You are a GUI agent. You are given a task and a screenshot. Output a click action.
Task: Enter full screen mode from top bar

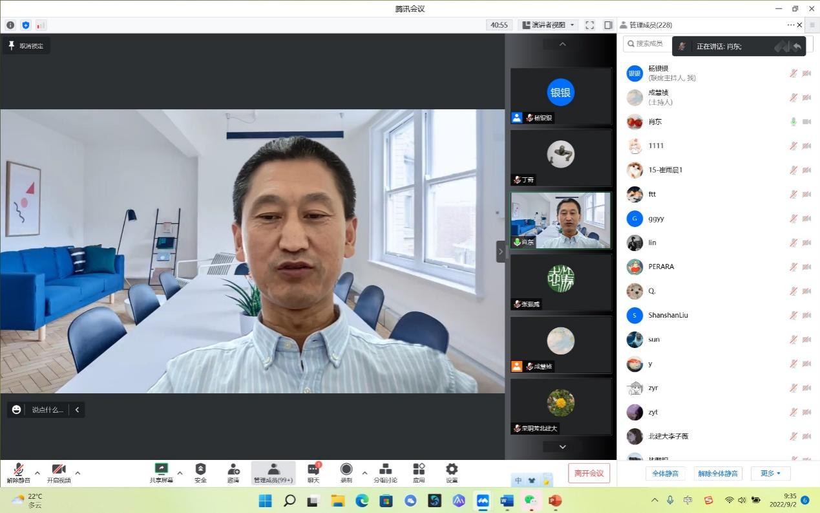[589, 25]
